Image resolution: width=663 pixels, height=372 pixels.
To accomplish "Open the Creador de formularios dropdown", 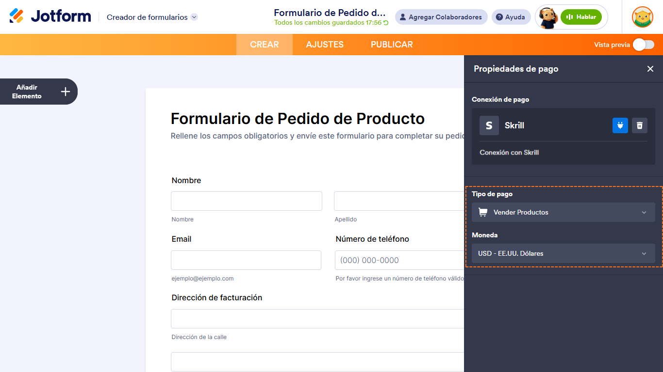I will pos(152,17).
